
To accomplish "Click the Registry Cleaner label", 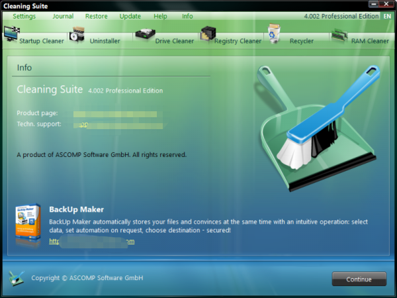I will [238, 41].
